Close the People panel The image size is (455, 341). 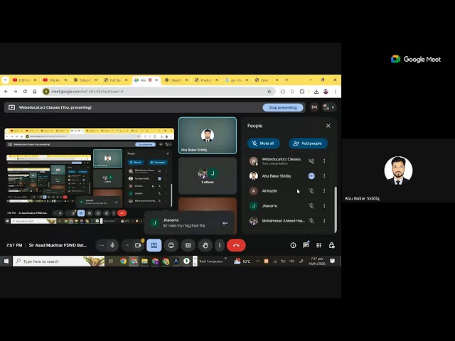(328, 126)
